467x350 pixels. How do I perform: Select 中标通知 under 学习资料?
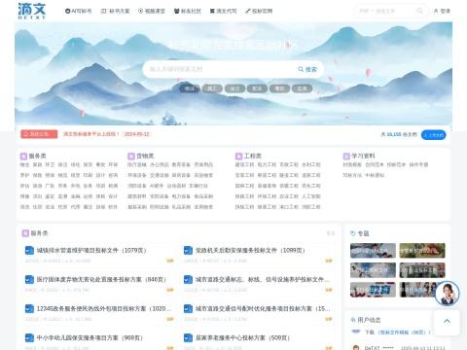[375, 175]
